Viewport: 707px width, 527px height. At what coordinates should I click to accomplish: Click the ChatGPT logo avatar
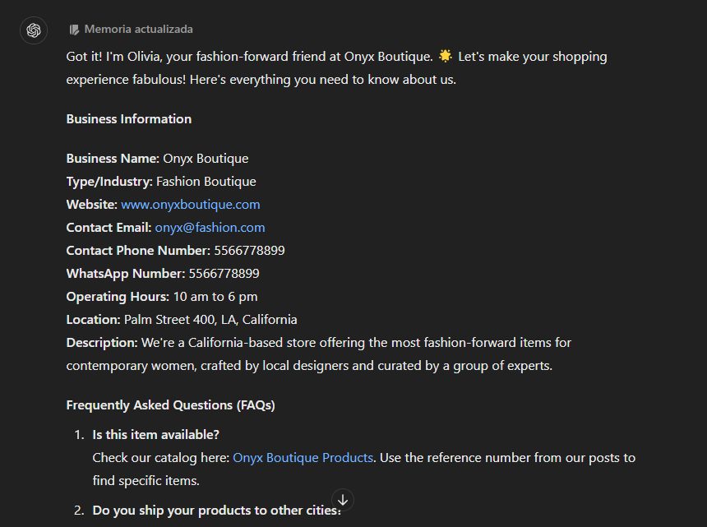pyautogui.click(x=34, y=30)
